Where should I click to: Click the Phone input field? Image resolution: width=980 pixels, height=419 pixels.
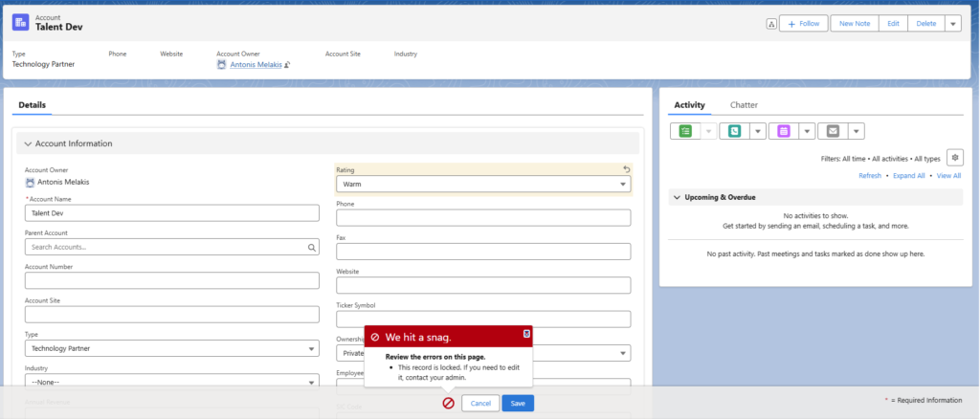[x=483, y=218]
